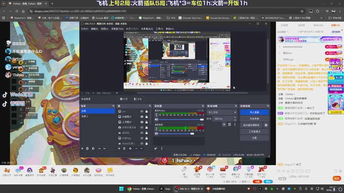The width and height of the screenshot is (344, 193).
Task: Open desktop audio channel options dots
Action: coord(157,129)
